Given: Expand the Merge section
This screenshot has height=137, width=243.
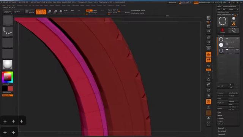Looking at the screenshot, I should coord(219,115).
